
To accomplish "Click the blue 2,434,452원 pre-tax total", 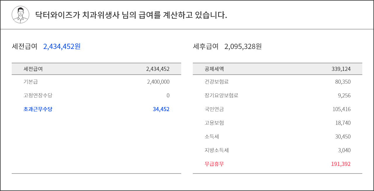I will pos(62,46).
